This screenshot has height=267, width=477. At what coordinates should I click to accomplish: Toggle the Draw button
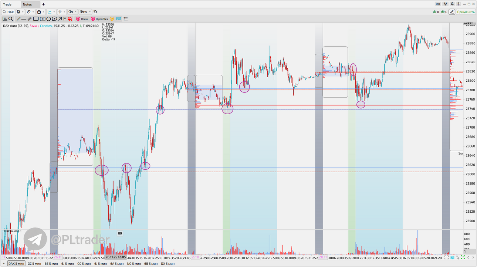click(82, 19)
